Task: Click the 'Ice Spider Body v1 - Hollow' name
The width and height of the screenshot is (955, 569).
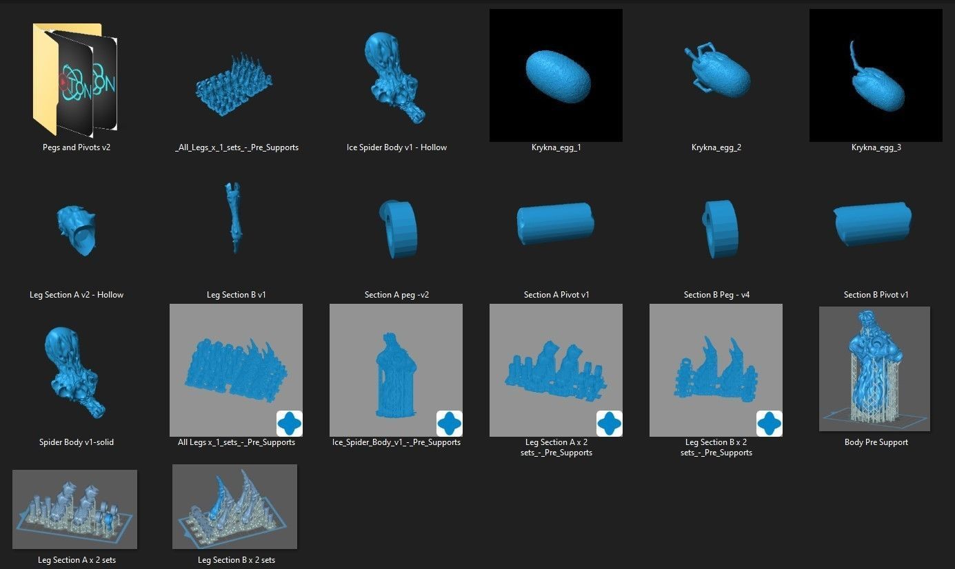Action: coord(396,147)
